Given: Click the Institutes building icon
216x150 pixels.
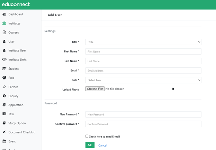Looking at the screenshot, I should (x=4, y=23).
